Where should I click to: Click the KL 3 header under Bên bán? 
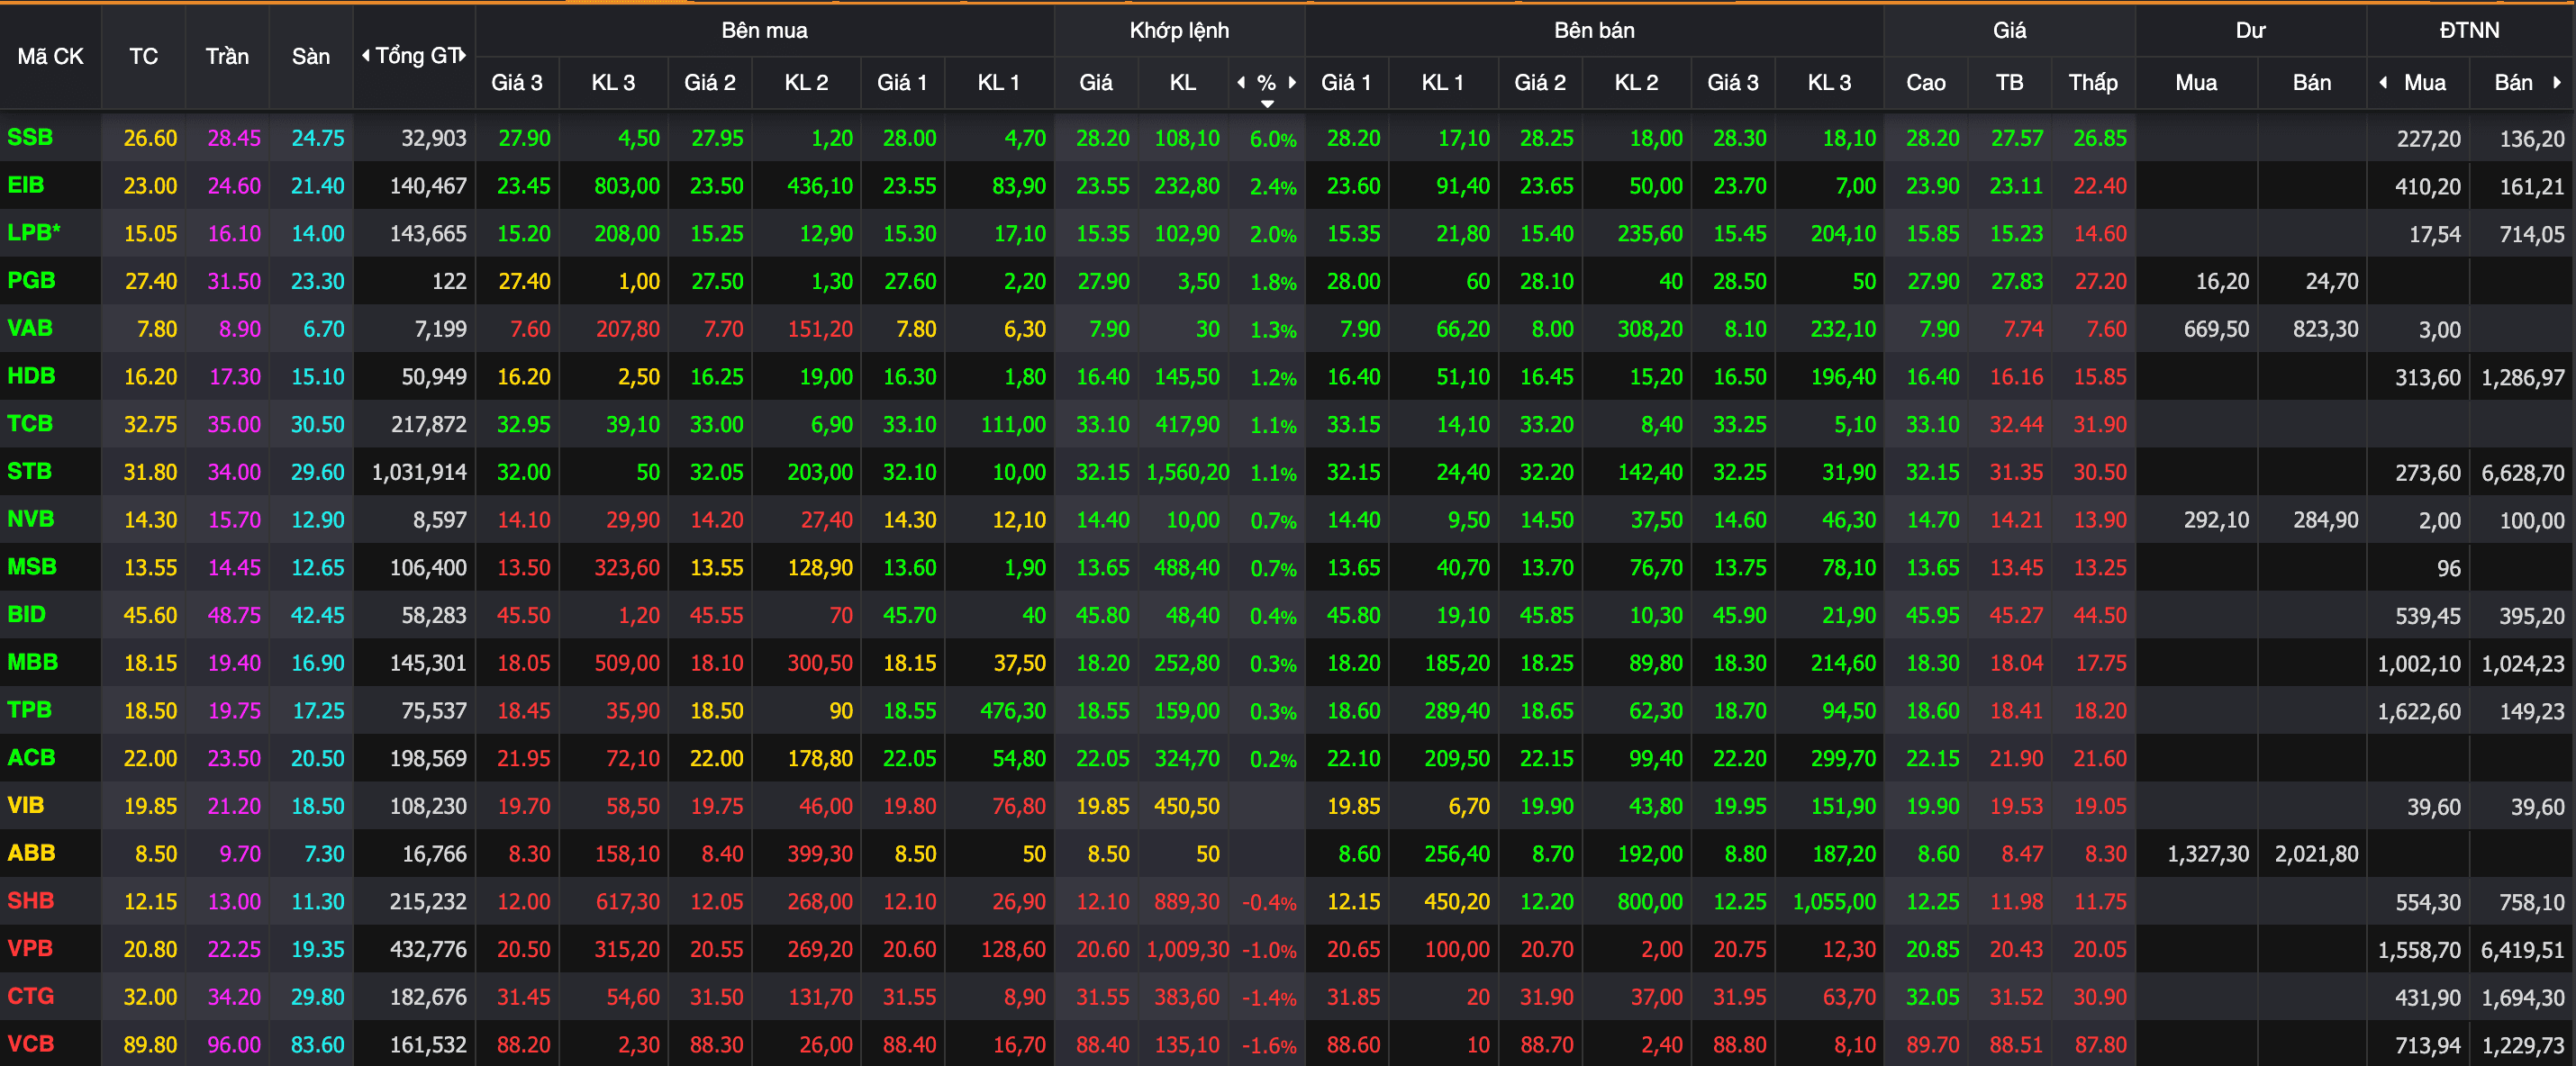point(1829,83)
